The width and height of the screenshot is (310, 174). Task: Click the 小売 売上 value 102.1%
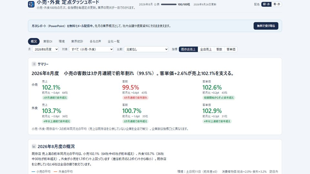[x=51, y=87]
